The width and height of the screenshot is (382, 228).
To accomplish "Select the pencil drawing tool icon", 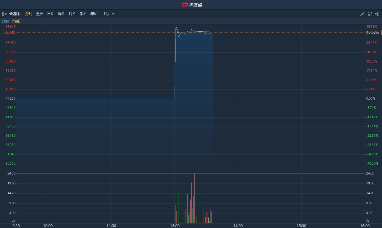I will click(362, 14).
